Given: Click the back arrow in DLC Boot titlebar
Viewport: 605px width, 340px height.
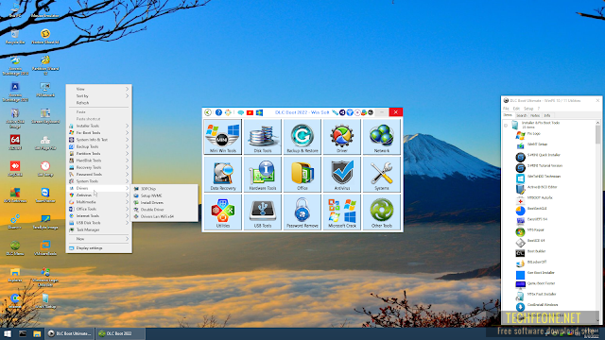Looking at the screenshot, I should click(208, 112).
